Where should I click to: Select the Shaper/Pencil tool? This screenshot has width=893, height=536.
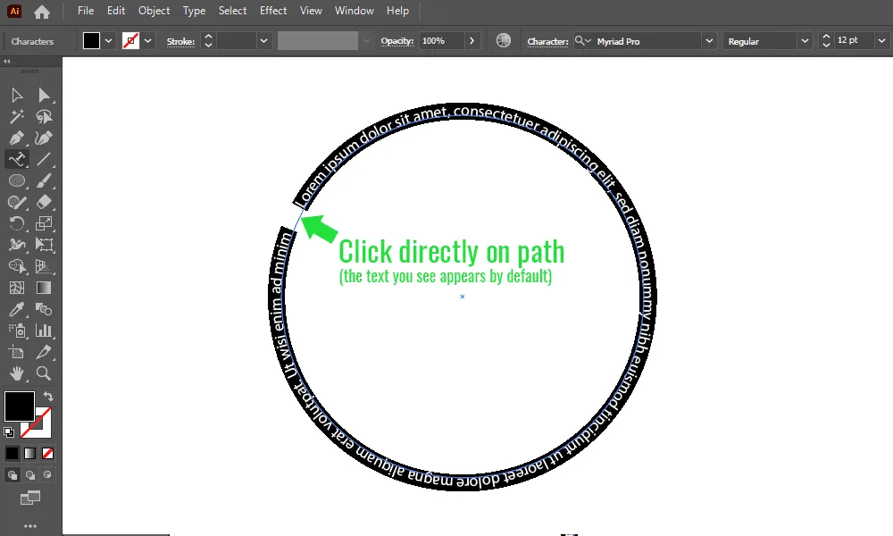coord(17,202)
